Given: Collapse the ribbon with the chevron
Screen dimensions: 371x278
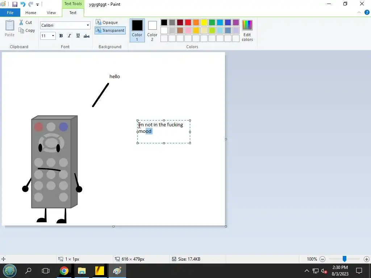Looking at the screenshot, I should click(x=359, y=13).
